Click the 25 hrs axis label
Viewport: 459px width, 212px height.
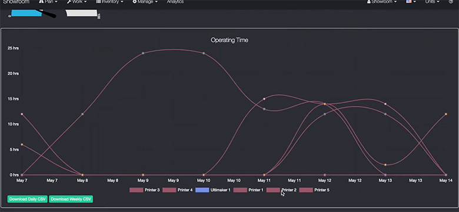click(x=14, y=48)
